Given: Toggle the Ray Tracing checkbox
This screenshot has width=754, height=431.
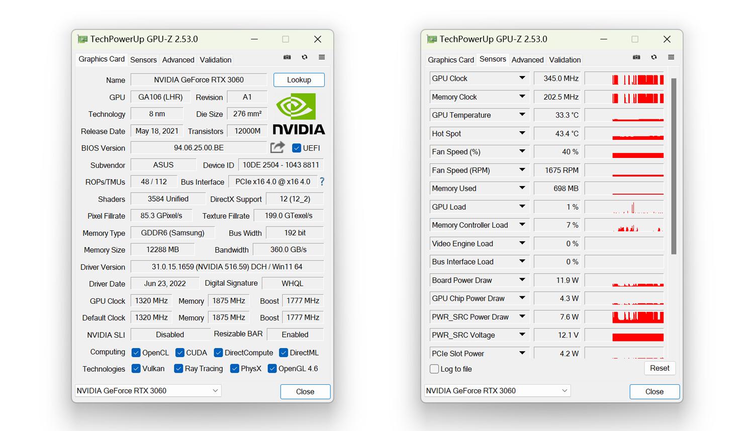Looking at the screenshot, I should (x=178, y=369).
